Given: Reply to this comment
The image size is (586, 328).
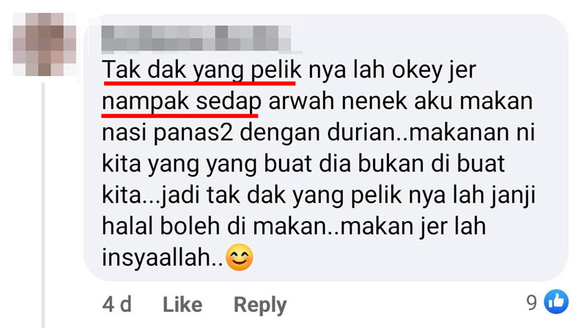Looking at the screenshot, I should 260,305.
